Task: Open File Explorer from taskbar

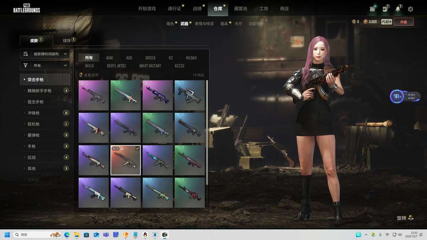Action: pos(77,234)
